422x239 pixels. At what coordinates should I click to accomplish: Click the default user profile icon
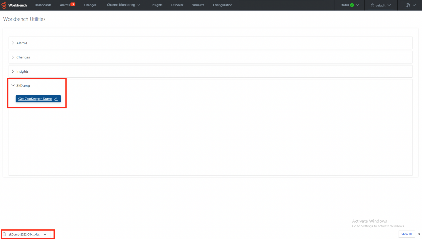(x=372, y=5)
